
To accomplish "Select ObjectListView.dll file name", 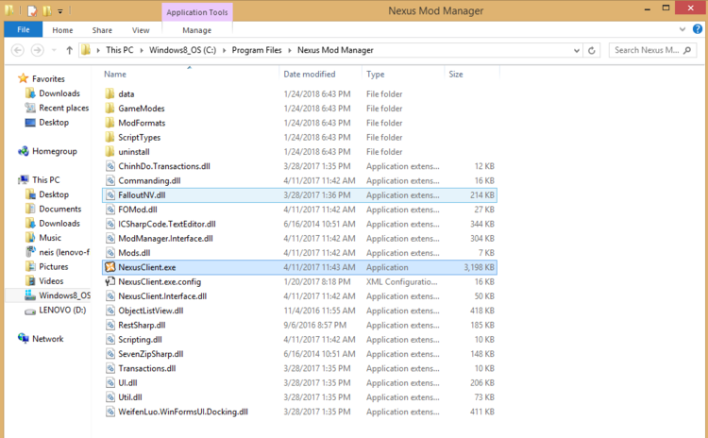I will [x=151, y=311].
